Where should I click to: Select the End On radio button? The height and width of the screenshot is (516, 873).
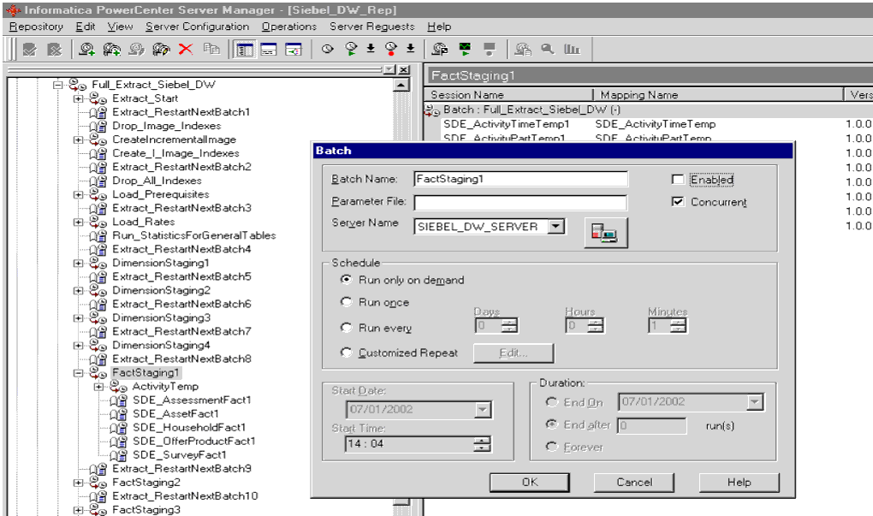552,402
